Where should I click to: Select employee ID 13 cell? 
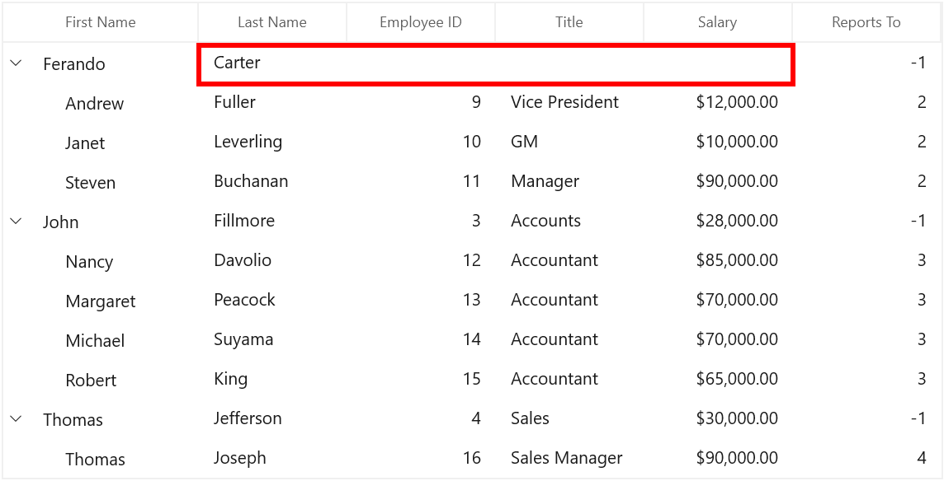coord(472,300)
